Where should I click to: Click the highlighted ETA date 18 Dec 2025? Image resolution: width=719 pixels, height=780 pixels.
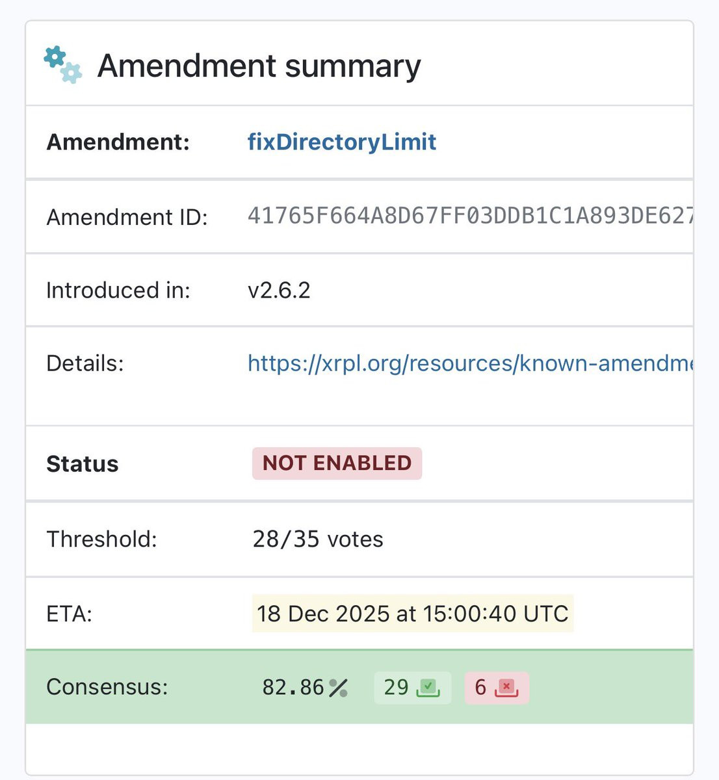412,614
